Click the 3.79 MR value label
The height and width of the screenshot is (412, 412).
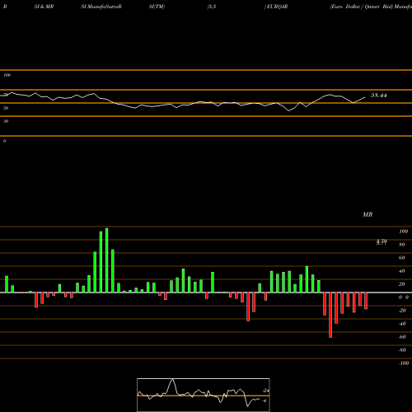(382, 242)
